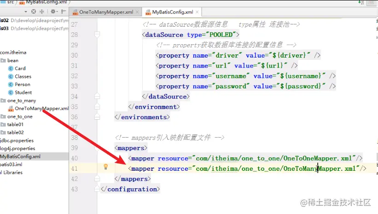Toggle the fold marker at line 36
Image resolution: width=378 pixels, height=214 pixels.
click(97, 117)
